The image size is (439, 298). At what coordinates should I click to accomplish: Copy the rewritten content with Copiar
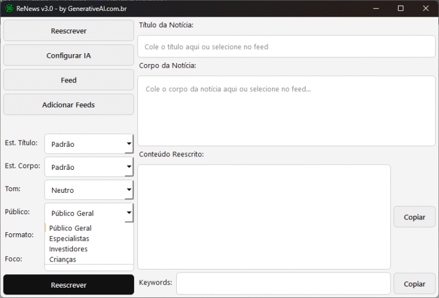point(414,217)
